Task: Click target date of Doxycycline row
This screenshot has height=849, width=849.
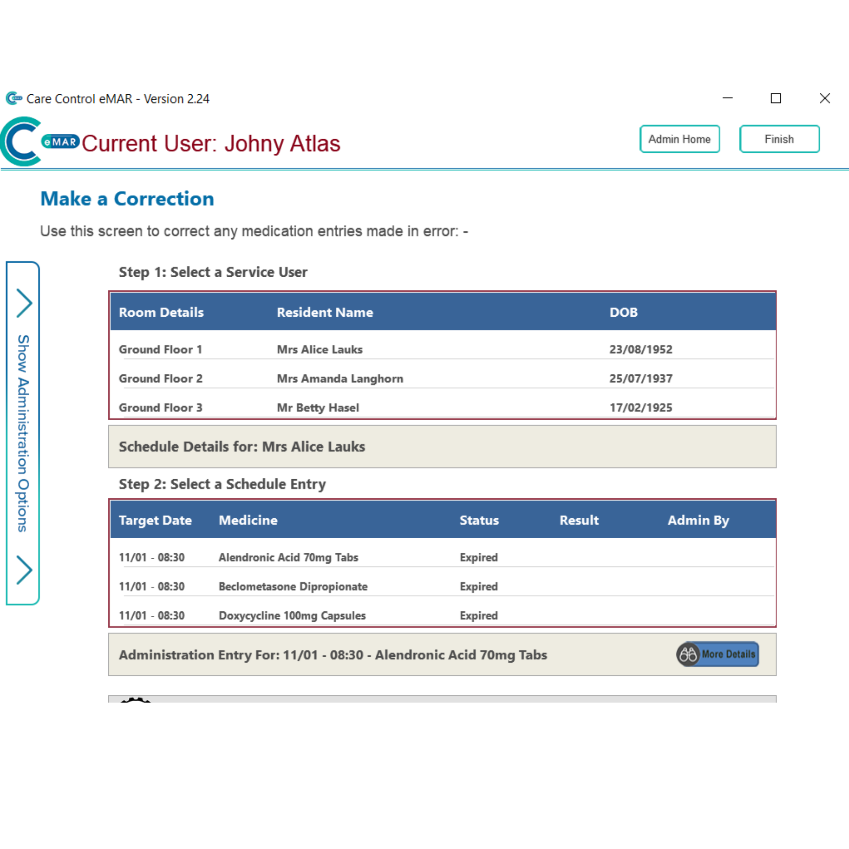Action: (x=152, y=615)
